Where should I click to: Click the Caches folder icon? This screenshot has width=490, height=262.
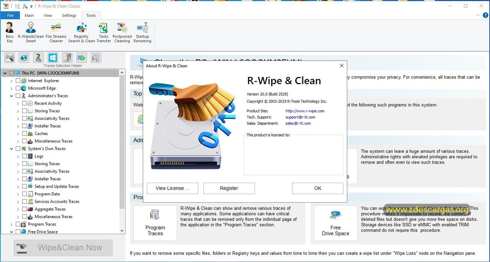(x=30, y=134)
